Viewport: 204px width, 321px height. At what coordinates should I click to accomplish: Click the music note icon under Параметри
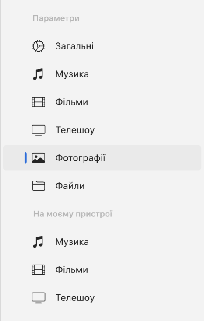coord(38,74)
